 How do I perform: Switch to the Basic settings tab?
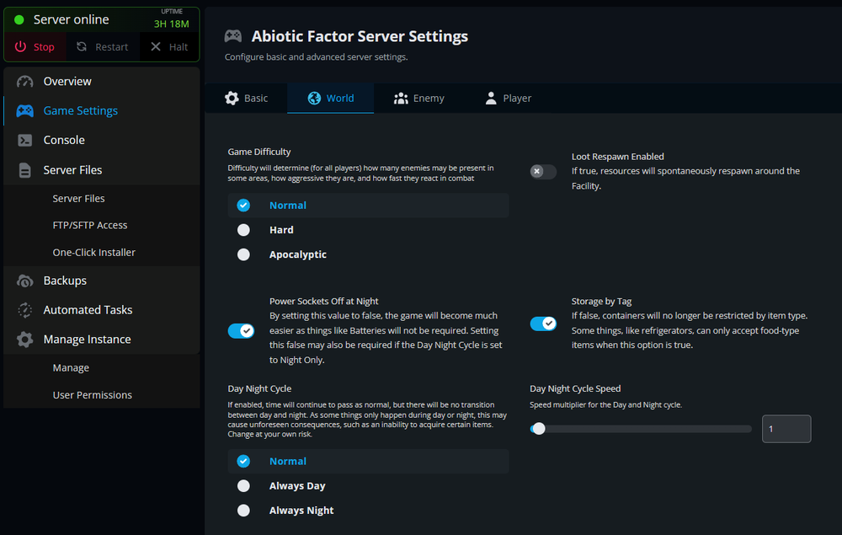click(x=246, y=99)
